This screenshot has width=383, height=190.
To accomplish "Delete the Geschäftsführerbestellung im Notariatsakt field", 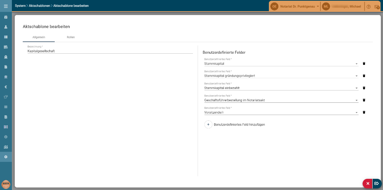I will (364, 100).
